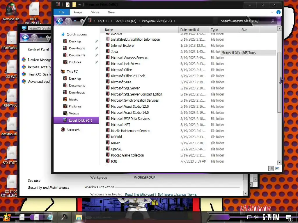Select the Network icon in navigation pane
Screen dimensions: 298x223
(63, 130)
